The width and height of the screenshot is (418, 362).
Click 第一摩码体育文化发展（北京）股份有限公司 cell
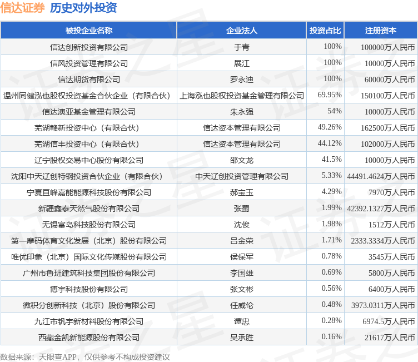pyautogui.click(x=89, y=241)
